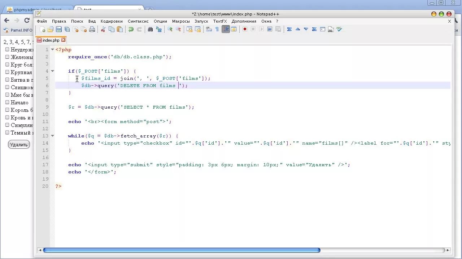Open the Макросы menu
462x259 pixels.
pyautogui.click(x=181, y=21)
